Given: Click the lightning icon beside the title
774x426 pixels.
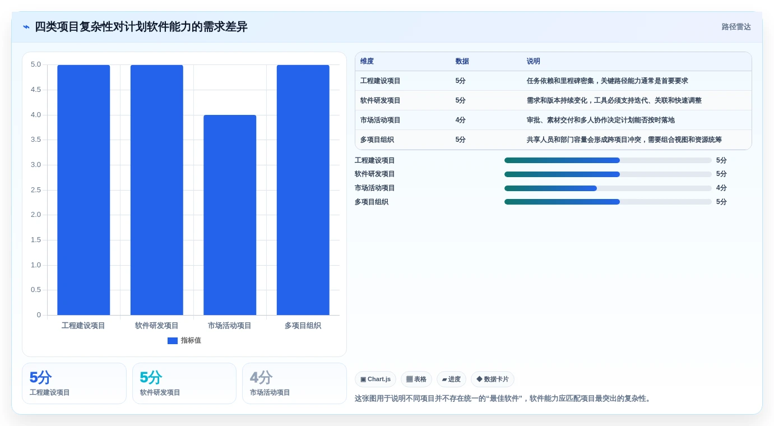Looking at the screenshot, I should tap(26, 27).
